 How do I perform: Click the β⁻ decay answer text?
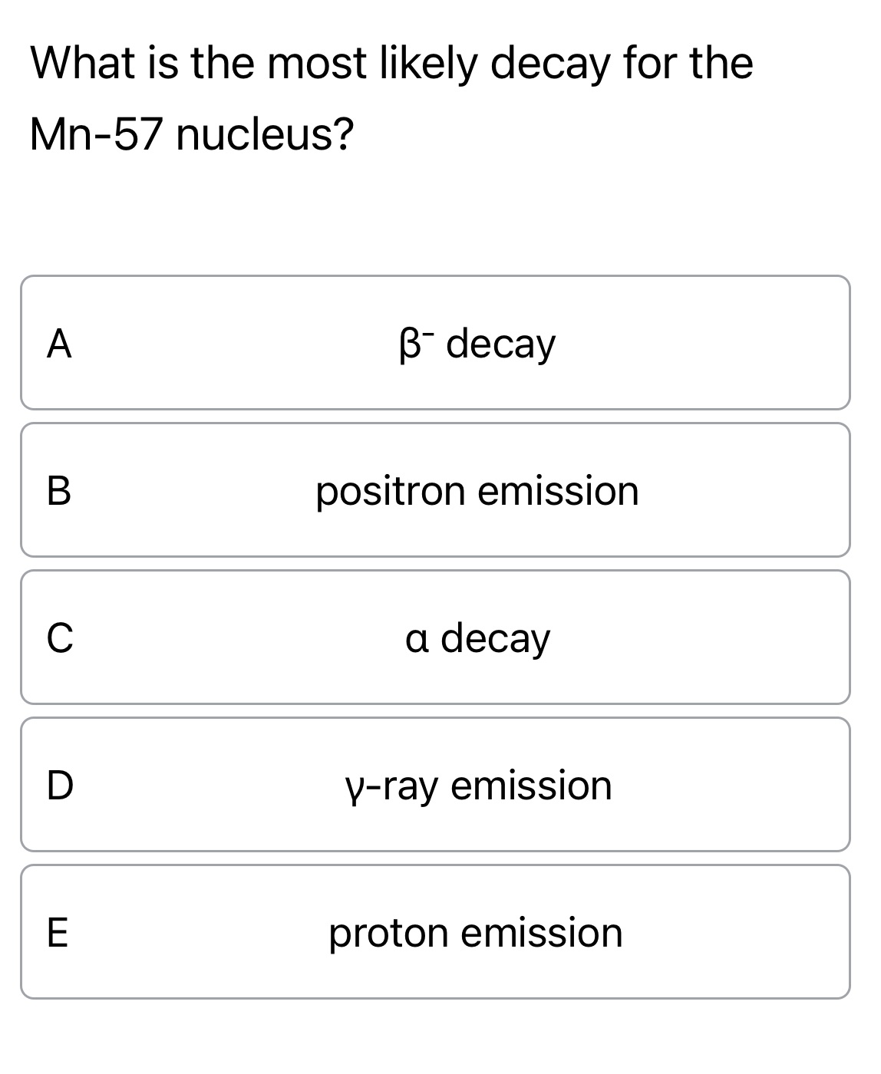pos(476,343)
